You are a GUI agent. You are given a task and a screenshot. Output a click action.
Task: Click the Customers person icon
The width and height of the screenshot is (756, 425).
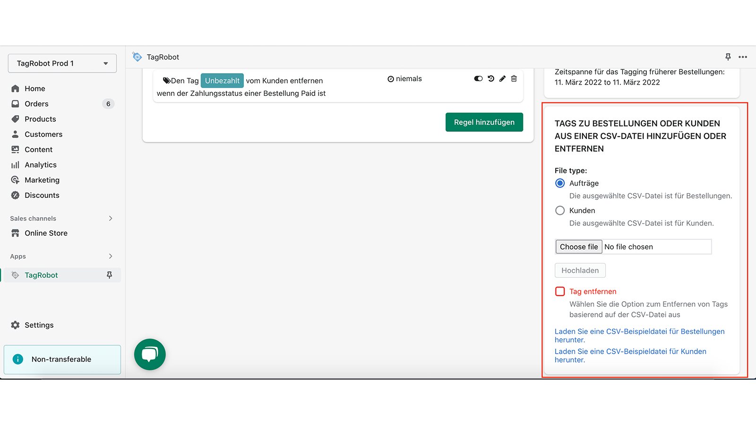point(15,134)
